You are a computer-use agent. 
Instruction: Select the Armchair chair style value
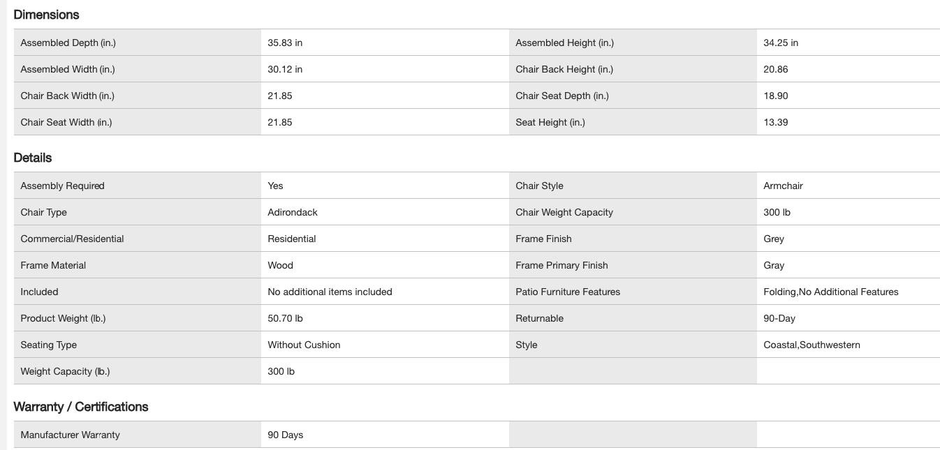point(783,186)
